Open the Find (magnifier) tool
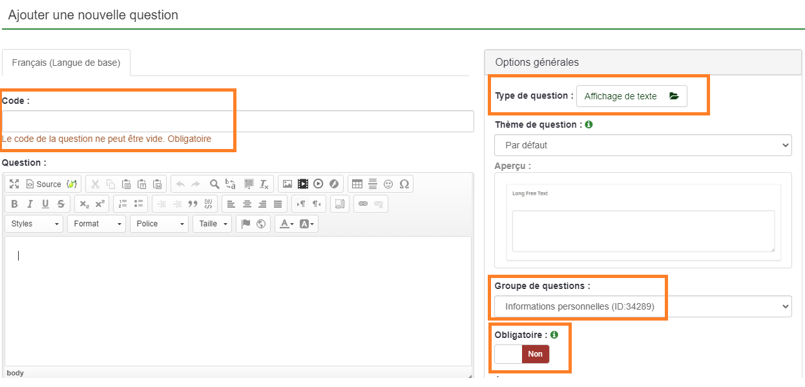Image resolution: width=805 pixels, height=387 pixels. [x=214, y=184]
